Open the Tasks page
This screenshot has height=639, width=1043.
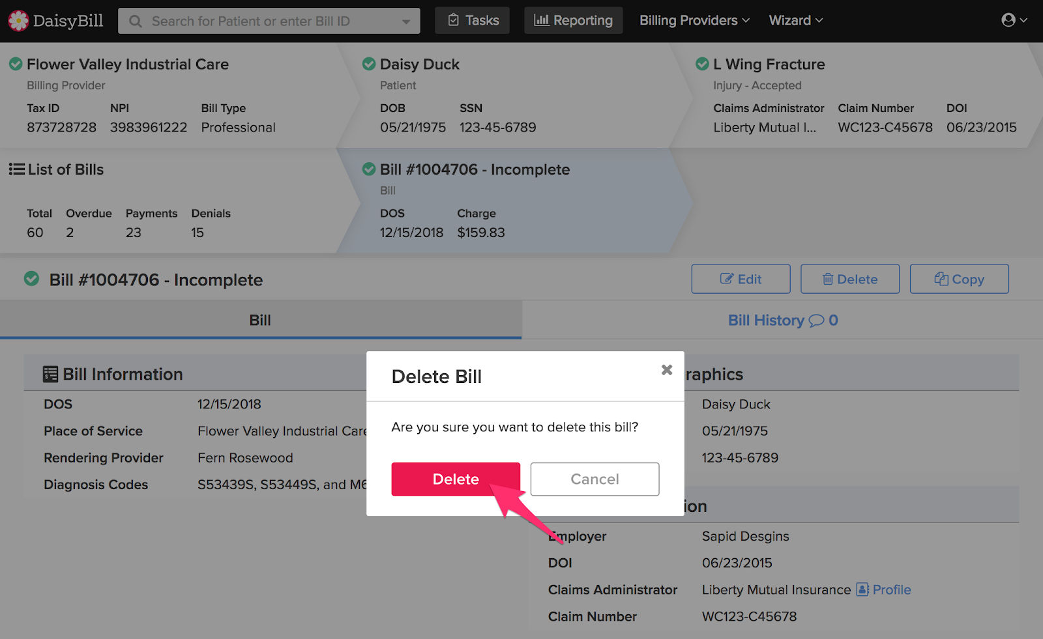(473, 20)
